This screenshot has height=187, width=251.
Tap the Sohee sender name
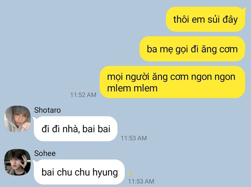click(45, 154)
